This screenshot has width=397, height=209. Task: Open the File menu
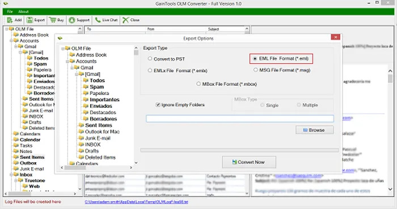[x=10, y=12]
